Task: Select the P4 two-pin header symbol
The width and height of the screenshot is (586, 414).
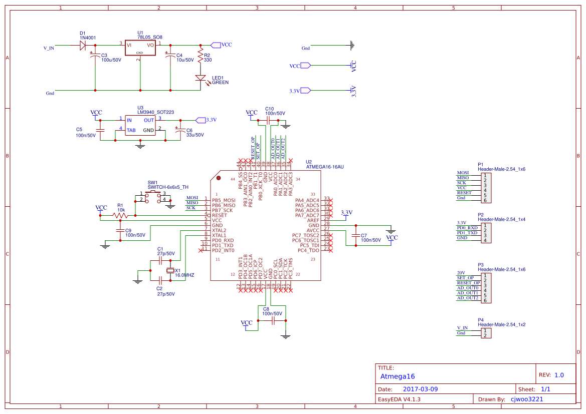Action: 486,333
